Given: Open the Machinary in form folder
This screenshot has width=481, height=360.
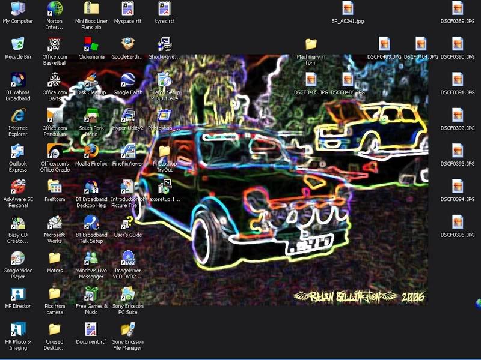Looking at the screenshot, I should 311,44.
